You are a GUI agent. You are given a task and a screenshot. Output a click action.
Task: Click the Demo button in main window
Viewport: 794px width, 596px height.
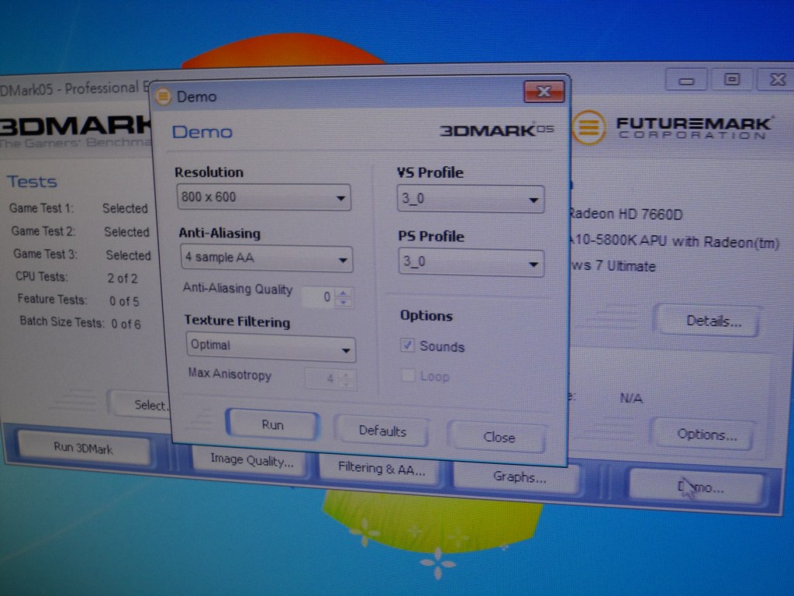point(697,487)
